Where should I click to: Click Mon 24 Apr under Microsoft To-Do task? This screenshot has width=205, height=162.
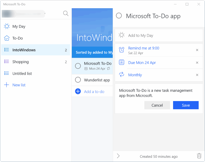(x=97, y=69)
